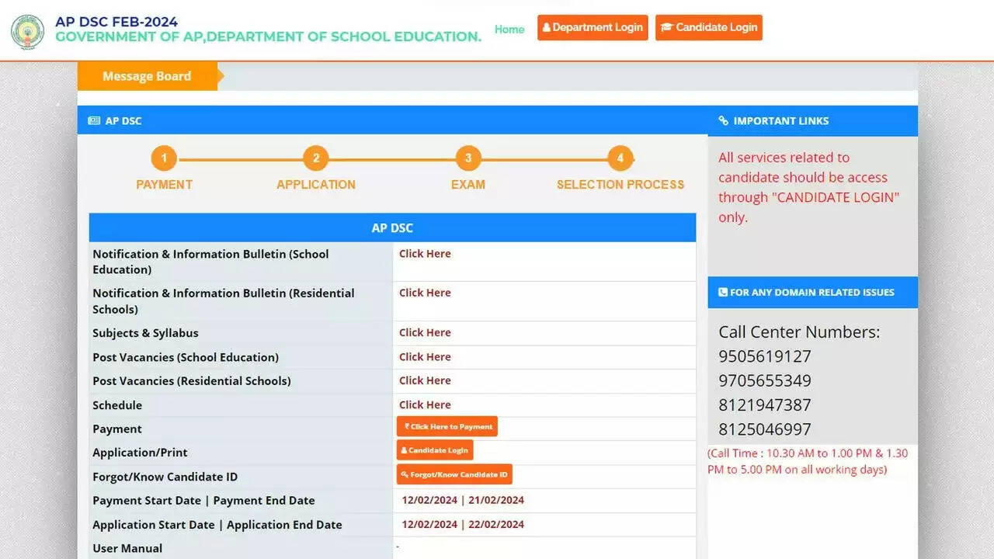Screen dimensions: 994x559
Task: Open School Education notification Click Here link
Action: tap(425, 254)
